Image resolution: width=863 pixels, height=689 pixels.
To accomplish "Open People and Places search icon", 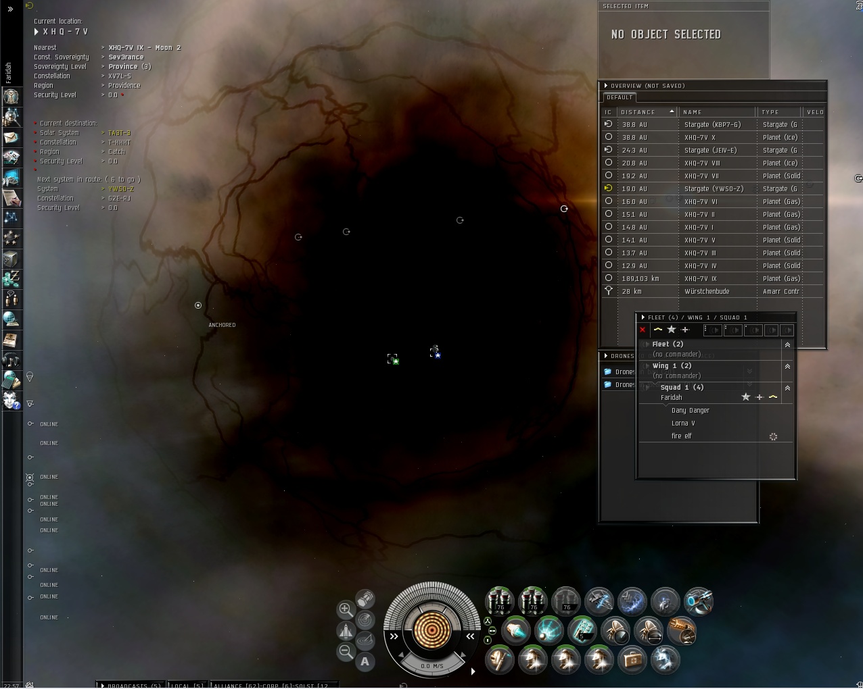I will (11, 117).
